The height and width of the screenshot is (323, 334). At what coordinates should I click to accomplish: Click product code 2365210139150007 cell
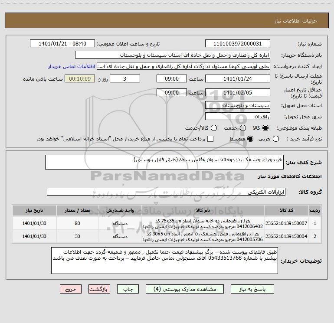click(286, 223)
